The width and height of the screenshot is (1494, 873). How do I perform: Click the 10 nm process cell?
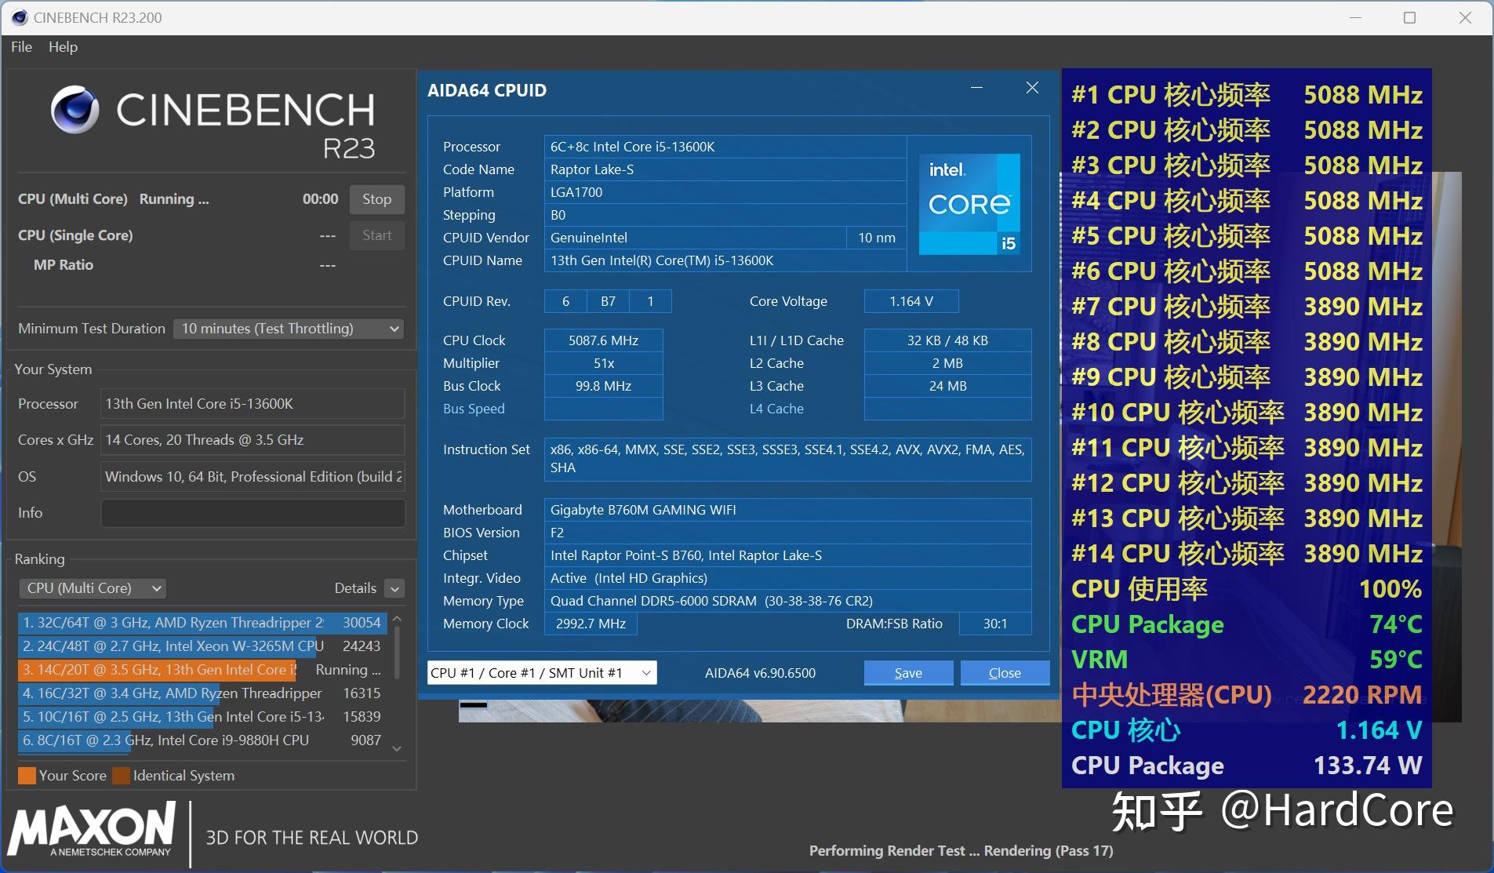point(877,238)
